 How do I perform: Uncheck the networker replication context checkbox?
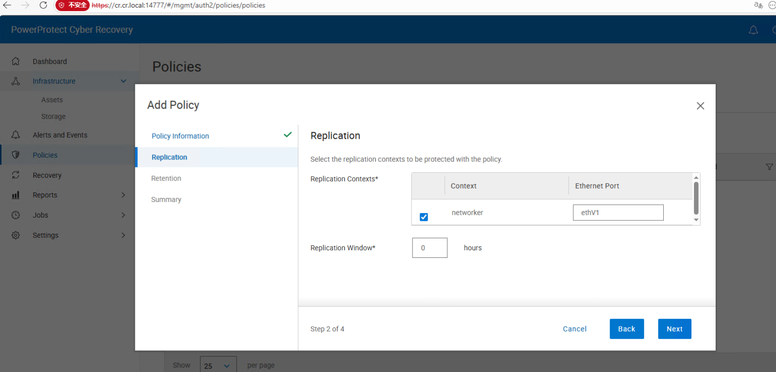[424, 217]
